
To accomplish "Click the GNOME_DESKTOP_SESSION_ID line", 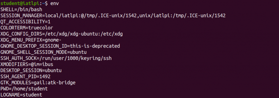I will click(60, 46).
